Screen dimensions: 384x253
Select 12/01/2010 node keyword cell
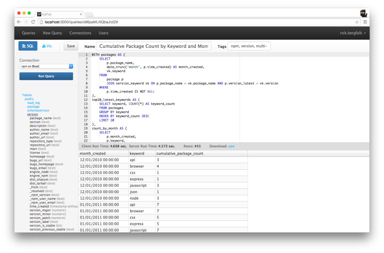point(142,198)
